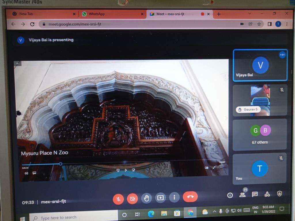
Task: Click the Present now screen-share button
Action: point(160,198)
